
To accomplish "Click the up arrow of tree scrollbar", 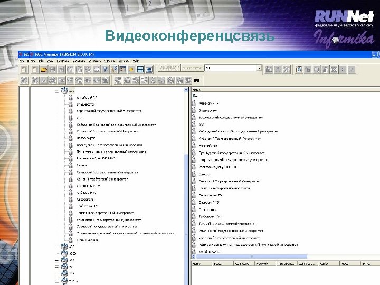I will 186,90.
